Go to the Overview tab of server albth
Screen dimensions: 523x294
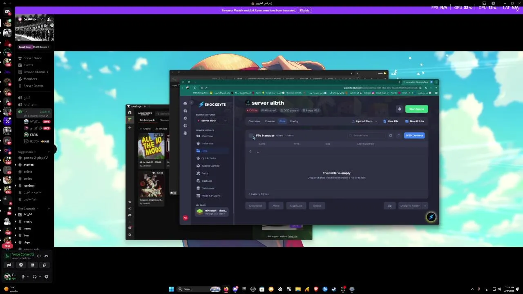pos(254,121)
